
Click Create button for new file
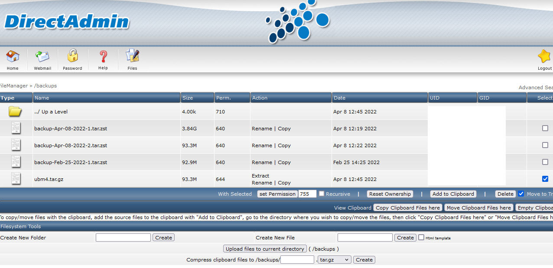pyautogui.click(x=406, y=238)
